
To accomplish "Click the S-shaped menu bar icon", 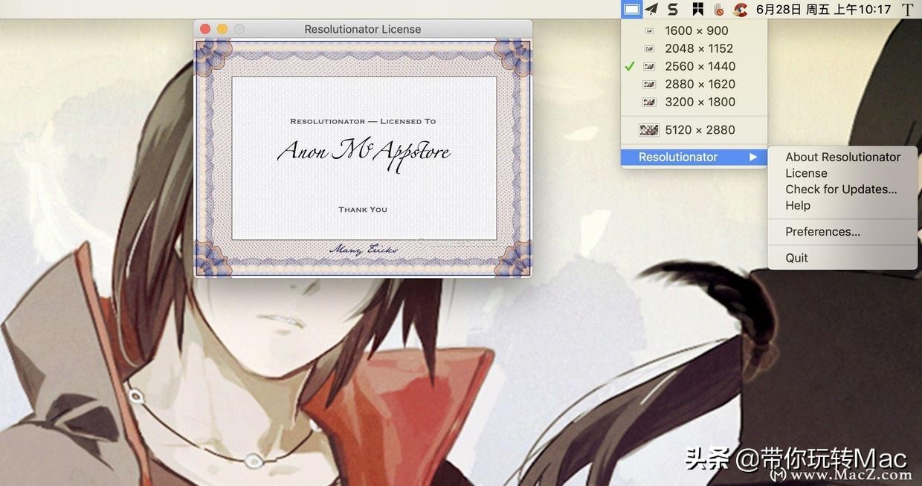I will point(673,10).
